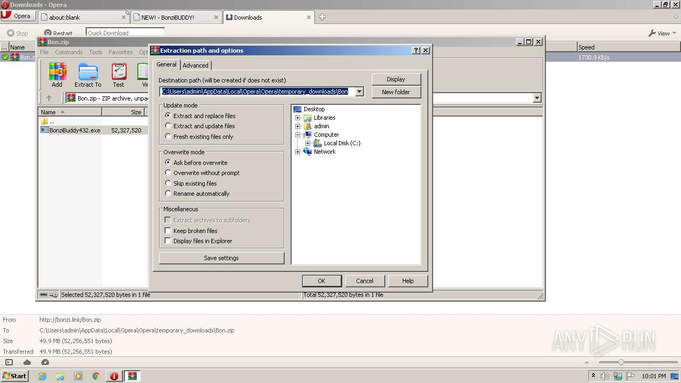The image size is (681, 383).
Task: Open WinRAR Favorites menu
Action: click(121, 52)
